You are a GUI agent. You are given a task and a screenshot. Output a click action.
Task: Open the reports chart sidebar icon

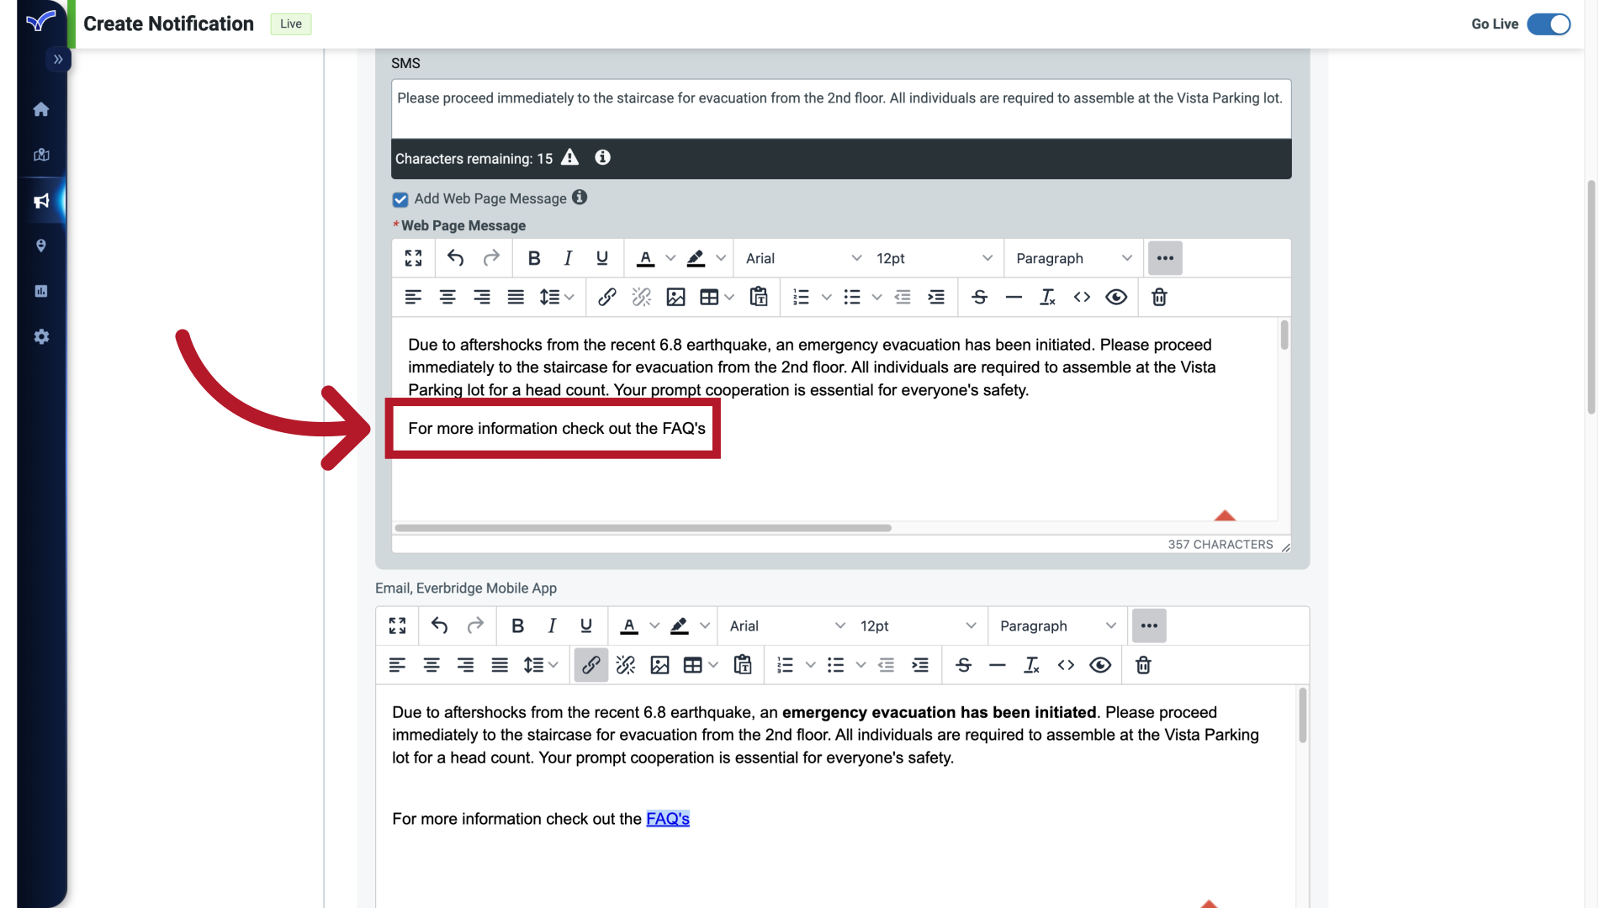[x=41, y=291]
